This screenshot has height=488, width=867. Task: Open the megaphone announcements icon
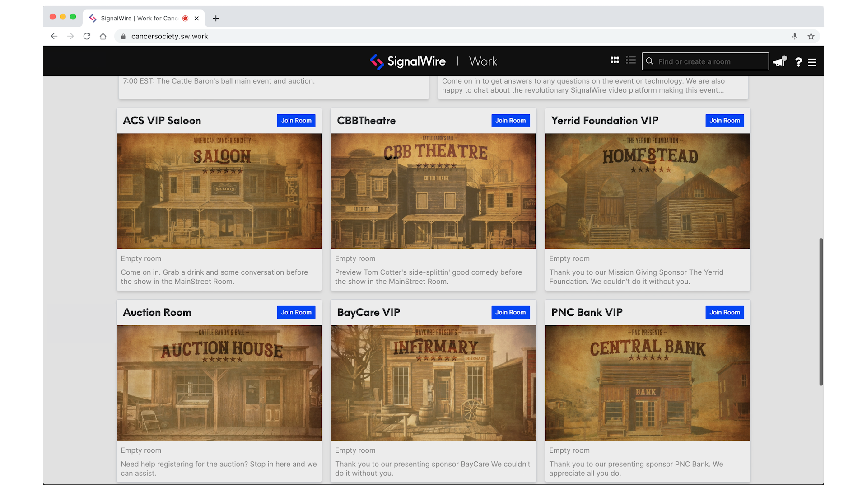pyautogui.click(x=780, y=61)
